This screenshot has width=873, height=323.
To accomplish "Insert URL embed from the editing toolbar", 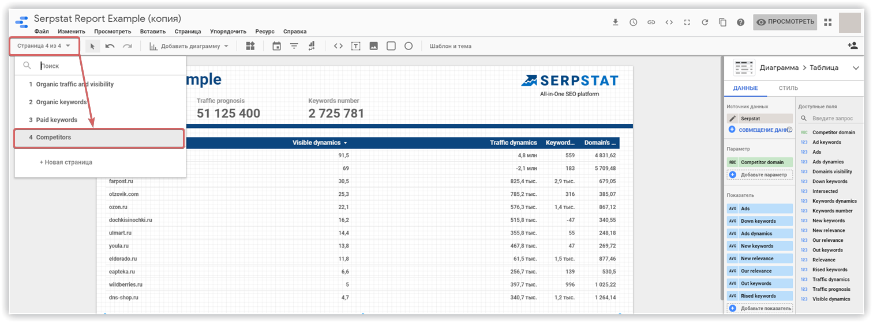I will pos(338,46).
